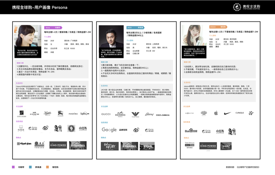
Task: Click the Nike swoosh logo
Action: click(228, 113)
